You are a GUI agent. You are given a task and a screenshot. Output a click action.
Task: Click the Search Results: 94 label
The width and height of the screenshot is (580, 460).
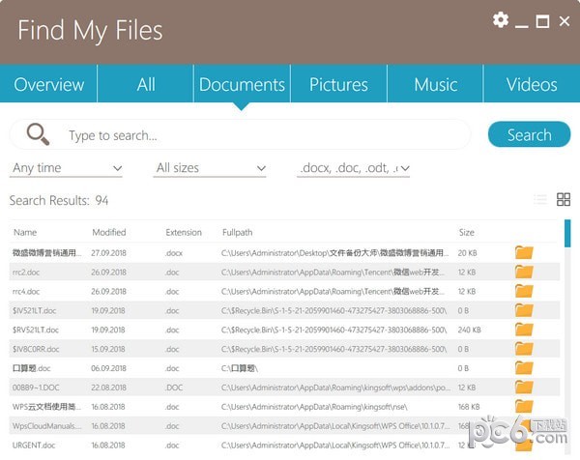point(59,200)
